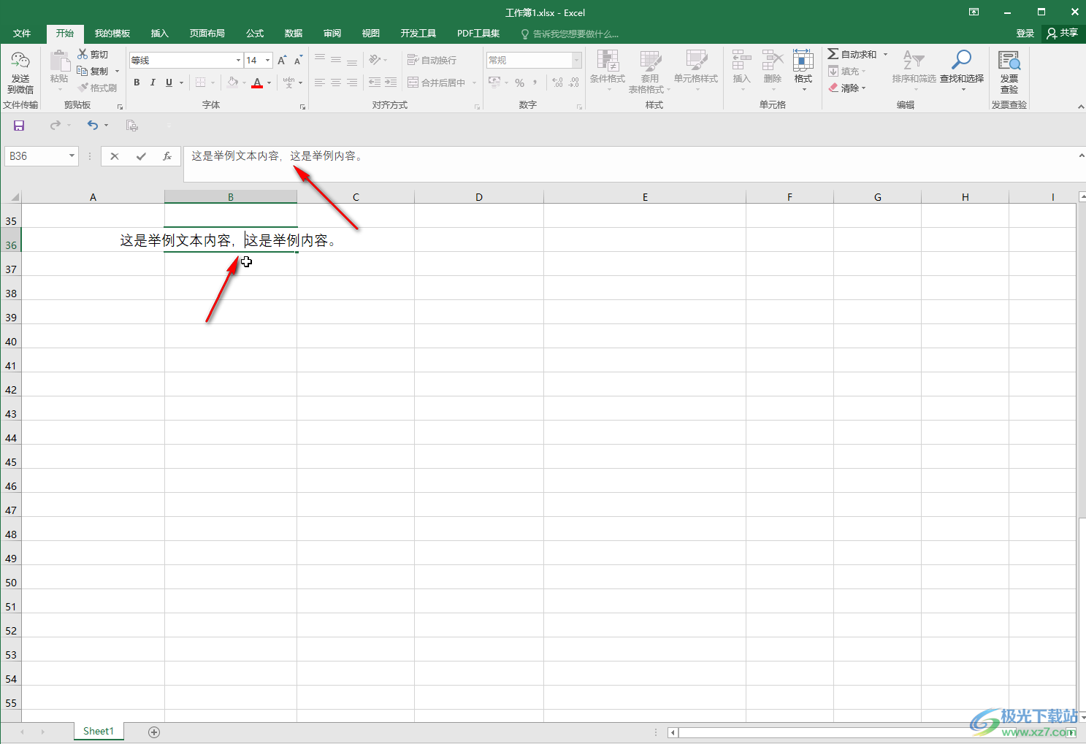Open 条件格式 (Conditional Formatting)
This screenshot has width=1086, height=744.
click(x=608, y=71)
